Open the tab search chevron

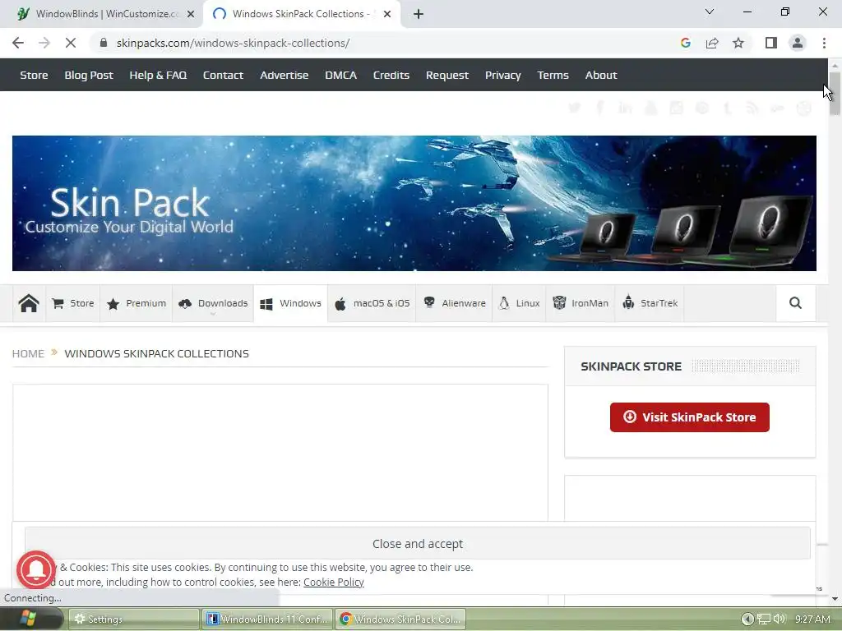click(x=710, y=12)
